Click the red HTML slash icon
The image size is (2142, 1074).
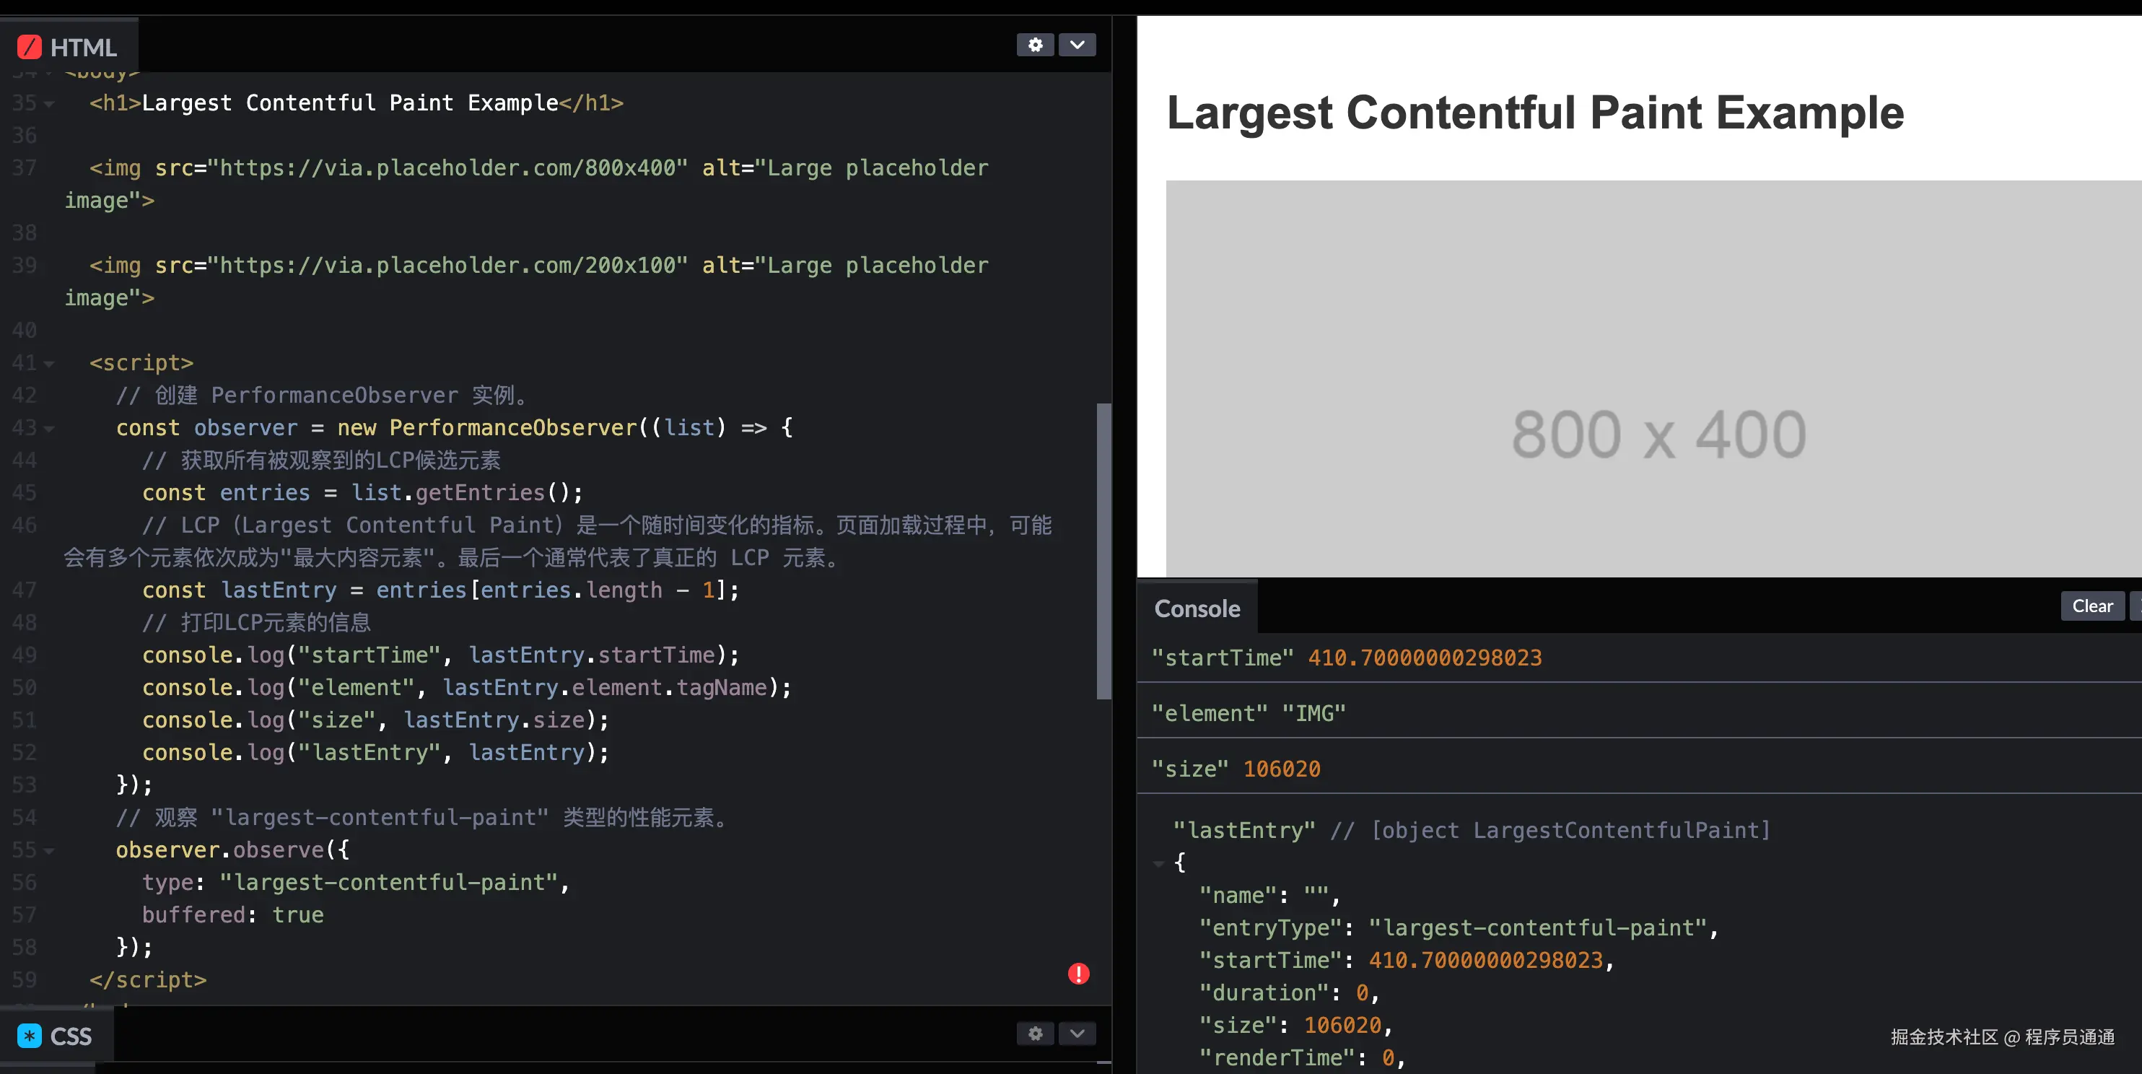[29, 47]
